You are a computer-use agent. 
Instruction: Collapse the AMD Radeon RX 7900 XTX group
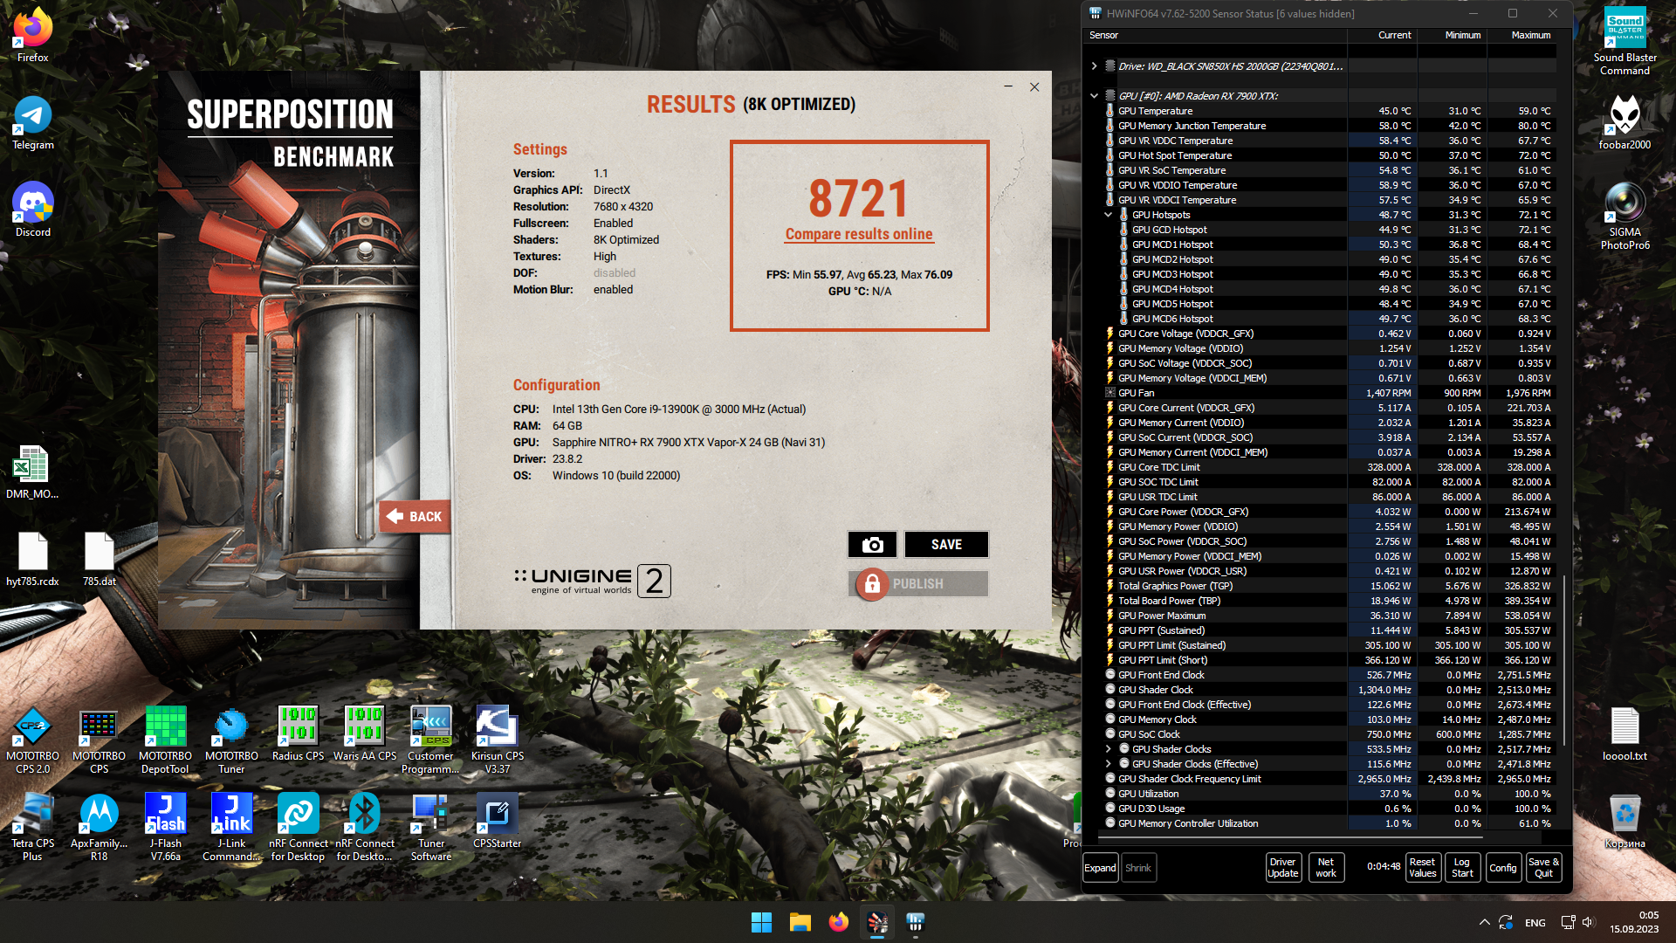(1094, 96)
